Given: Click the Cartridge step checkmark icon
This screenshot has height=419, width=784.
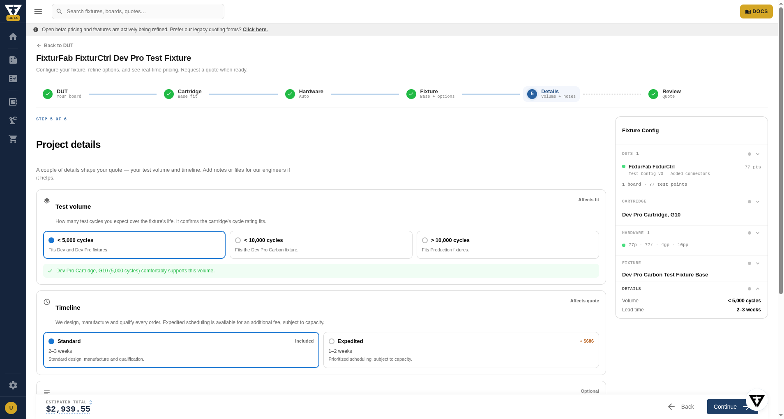Looking at the screenshot, I should (x=169, y=94).
